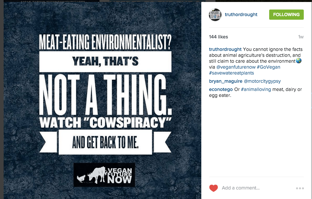
Task: Toggle the green FOLLOWING button
Action: coord(286,14)
